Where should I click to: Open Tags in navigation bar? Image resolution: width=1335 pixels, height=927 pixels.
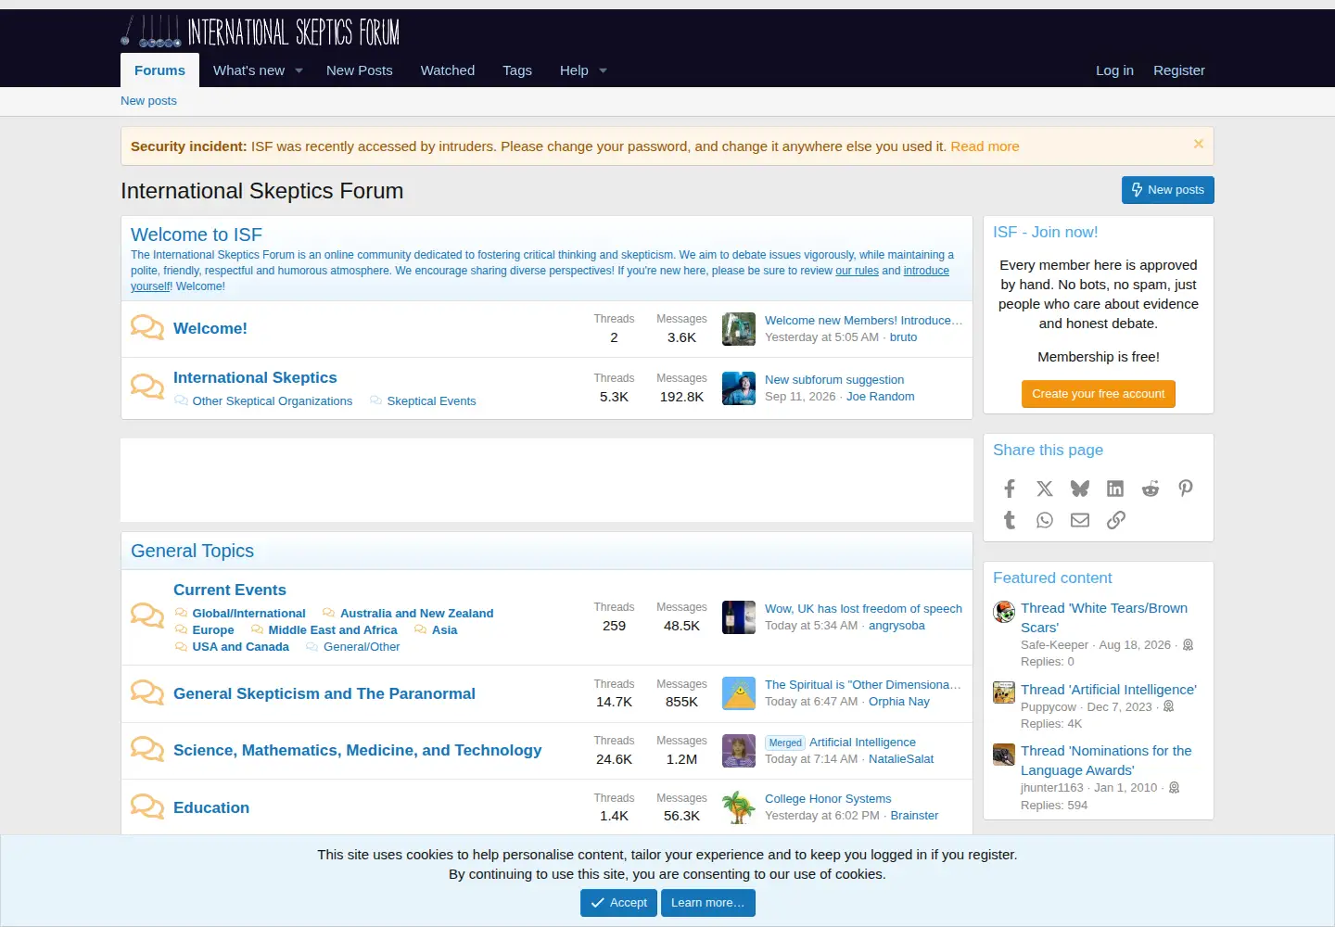(517, 70)
